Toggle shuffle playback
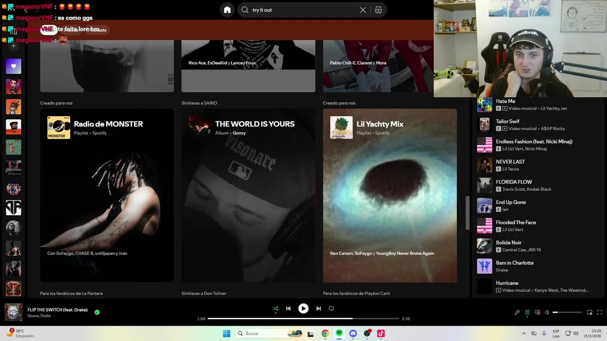This screenshot has width=607, height=341. [x=276, y=308]
